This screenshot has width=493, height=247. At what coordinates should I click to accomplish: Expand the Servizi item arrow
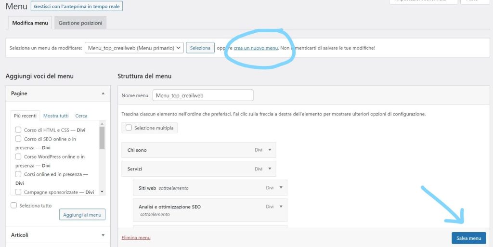pyautogui.click(x=270, y=169)
